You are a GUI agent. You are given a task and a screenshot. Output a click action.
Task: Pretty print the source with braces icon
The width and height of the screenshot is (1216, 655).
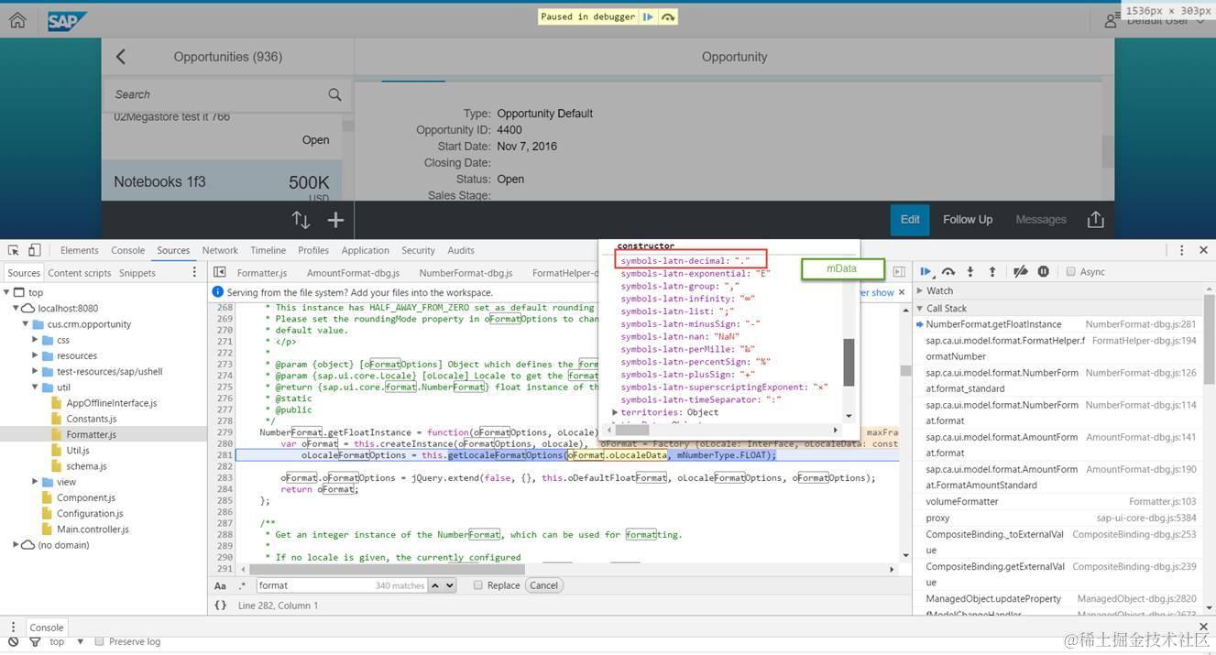(x=220, y=606)
